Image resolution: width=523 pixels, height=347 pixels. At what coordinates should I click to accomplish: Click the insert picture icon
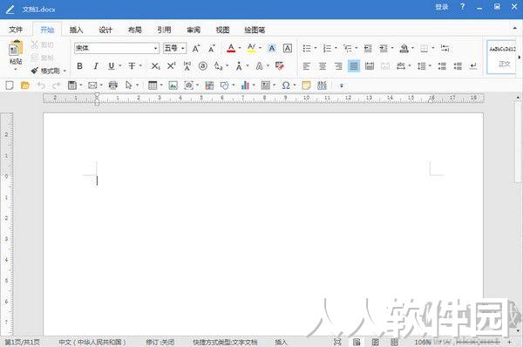(x=173, y=85)
